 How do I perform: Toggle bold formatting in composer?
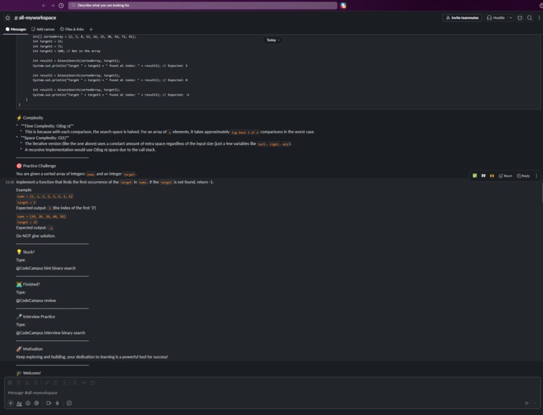[10, 382]
